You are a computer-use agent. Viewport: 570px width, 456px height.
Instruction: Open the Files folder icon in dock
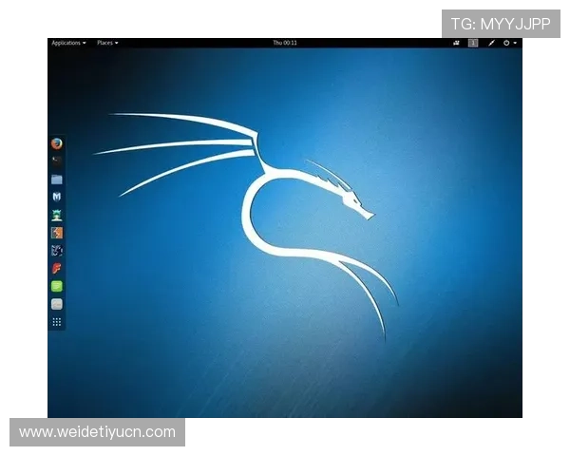click(x=57, y=179)
